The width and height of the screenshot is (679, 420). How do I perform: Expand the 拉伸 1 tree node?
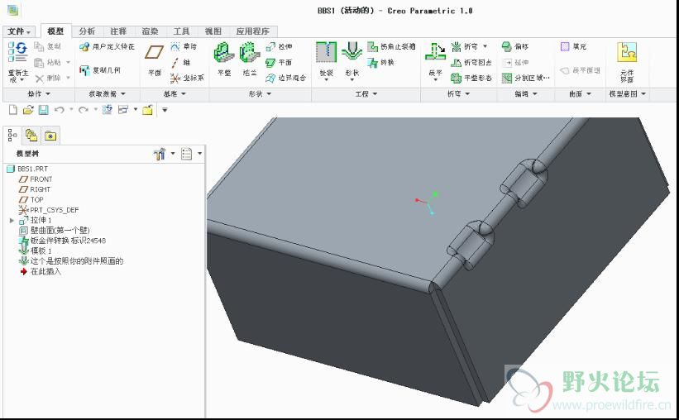[12, 221]
